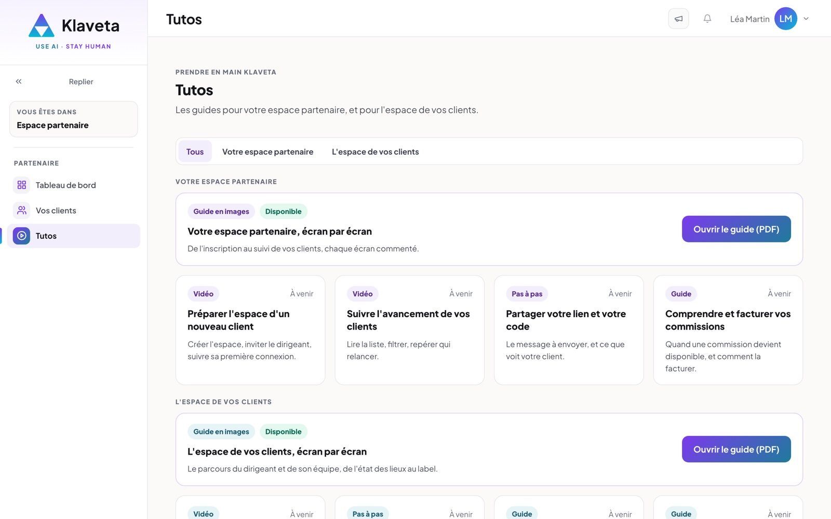831x519 pixels.
Task: Open card Partager votre lien et votre code
Action: [x=569, y=330]
